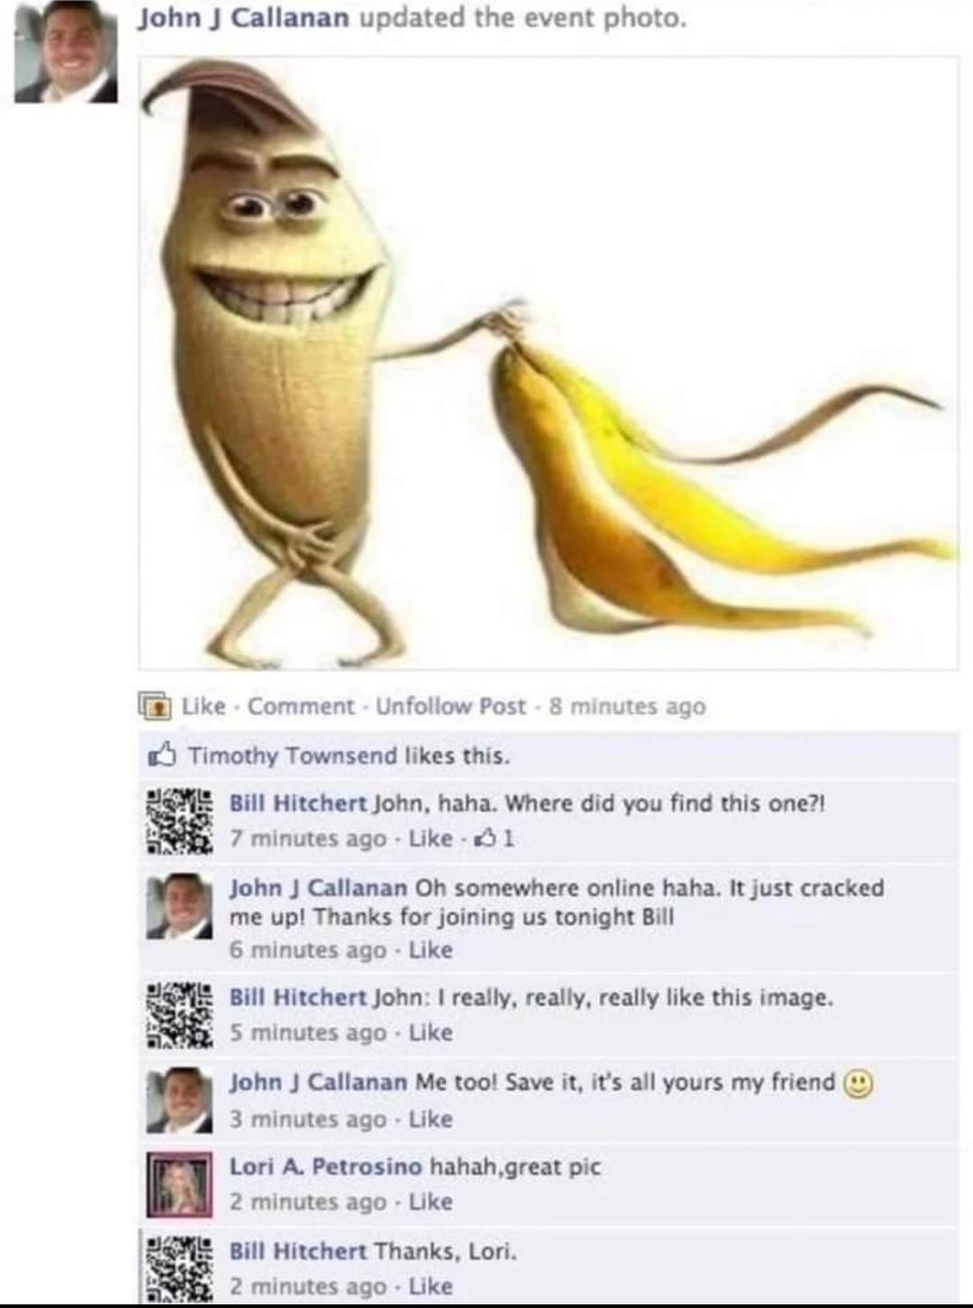
Task: Like John's '6 minutes ago' comment
Action: pos(431,950)
